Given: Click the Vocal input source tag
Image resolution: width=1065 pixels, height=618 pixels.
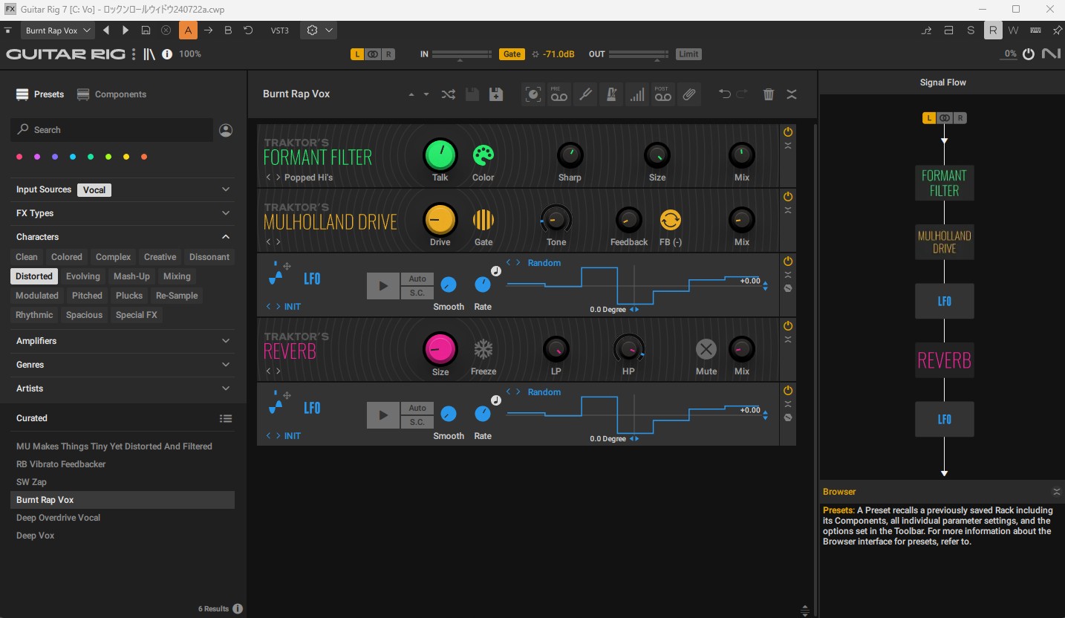Looking at the screenshot, I should (x=94, y=189).
